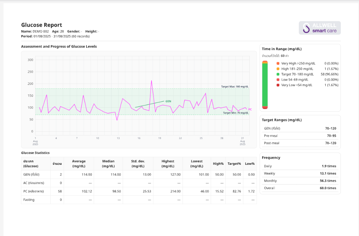Click the yellow High 181–250 legend swatch
The width and height of the screenshot is (359, 236).
(x=278, y=69)
